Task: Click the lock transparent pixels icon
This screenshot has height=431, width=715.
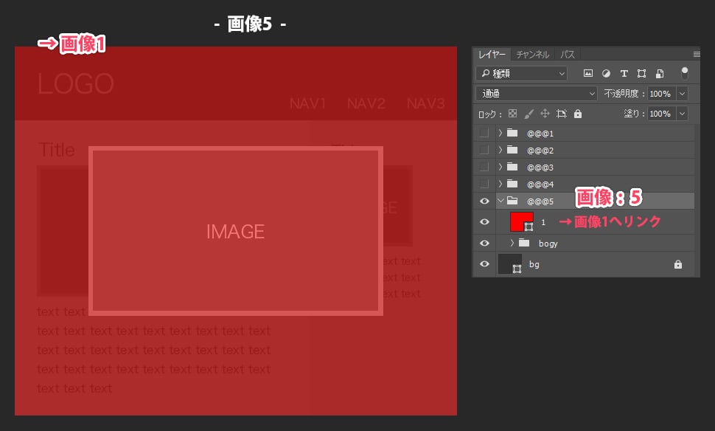Action: tap(513, 114)
